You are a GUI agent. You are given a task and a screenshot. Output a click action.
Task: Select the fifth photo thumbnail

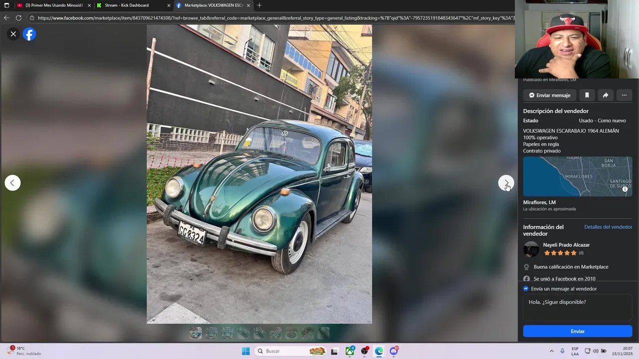pos(260,333)
